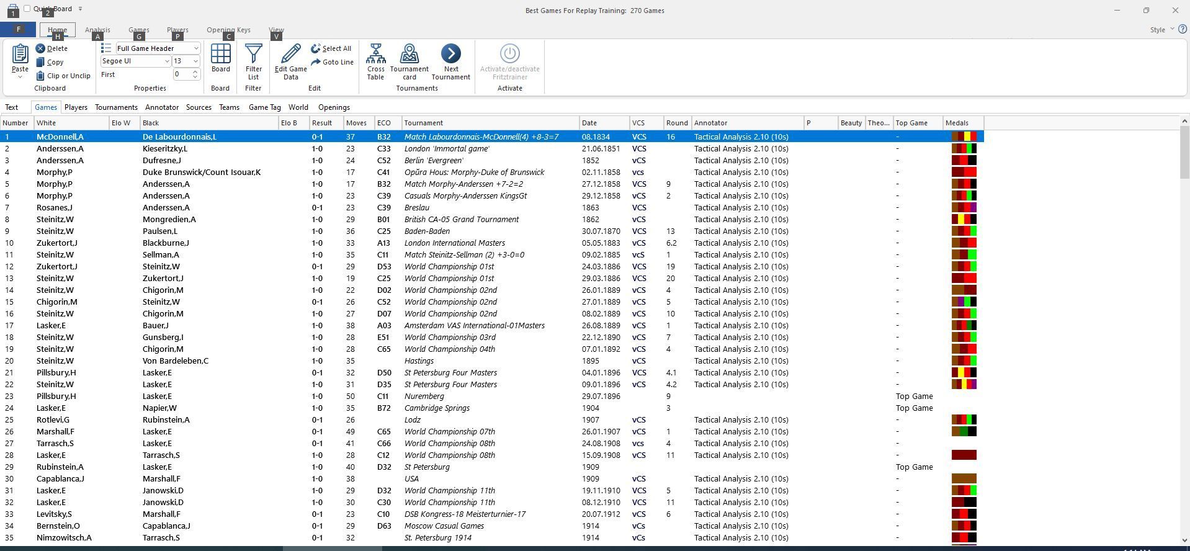Click the Filter List funnel icon
This screenshot has width=1190, height=551.
pyautogui.click(x=254, y=54)
